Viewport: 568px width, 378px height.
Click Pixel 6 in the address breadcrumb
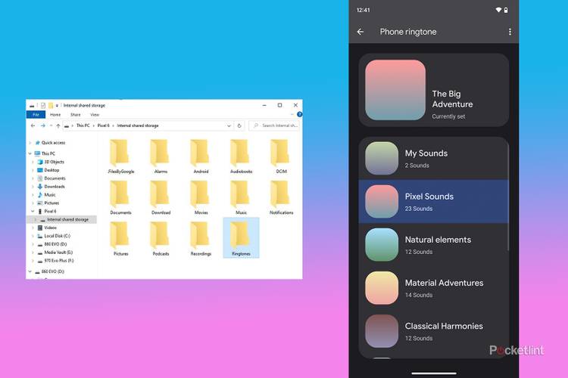click(103, 125)
